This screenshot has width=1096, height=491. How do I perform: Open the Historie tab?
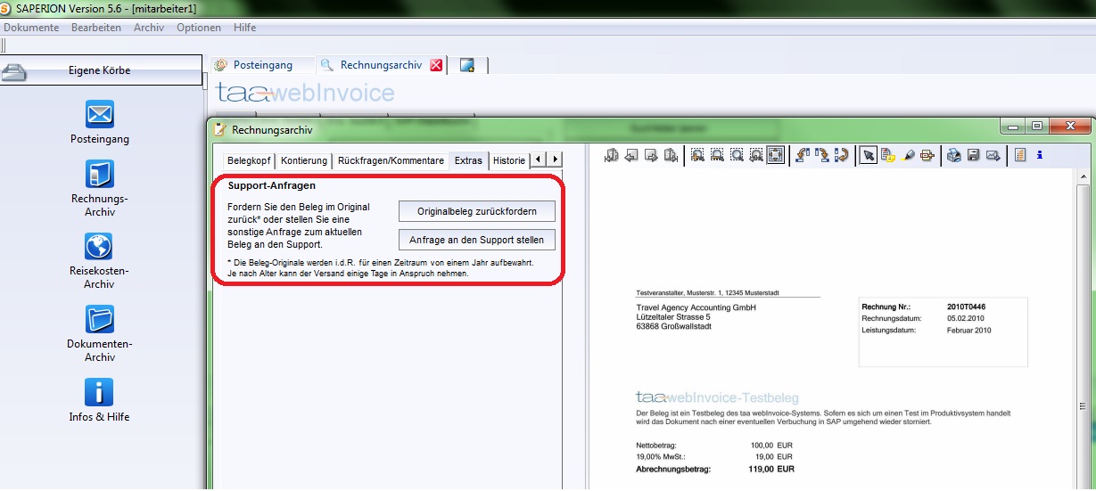508,160
